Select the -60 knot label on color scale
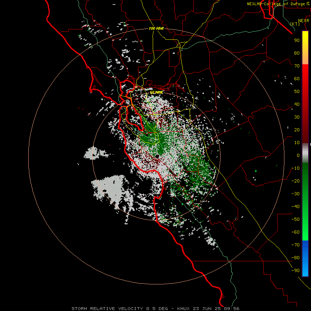 (295, 232)
